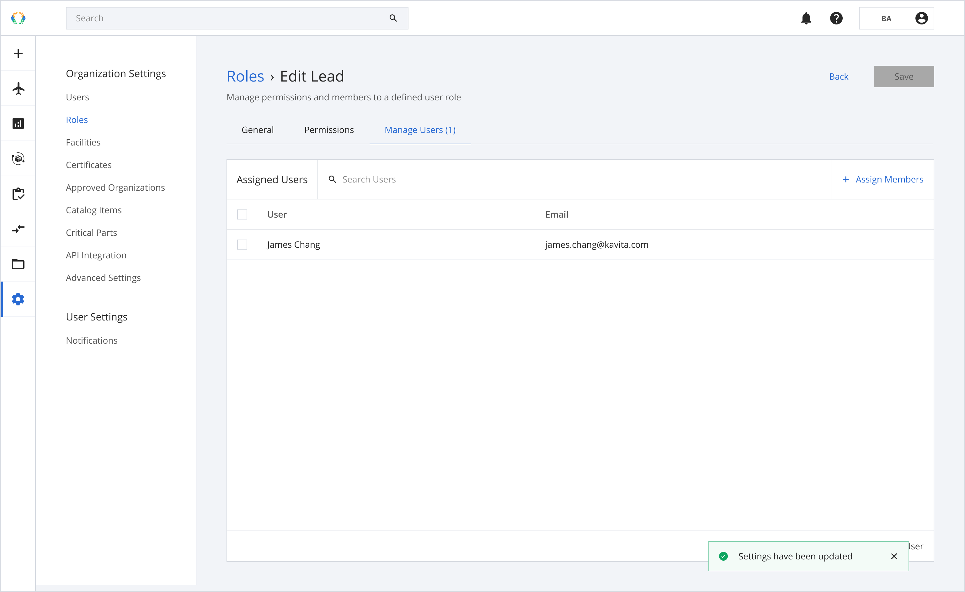
Task: Click the James Chang user name
Action: click(x=293, y=245)
